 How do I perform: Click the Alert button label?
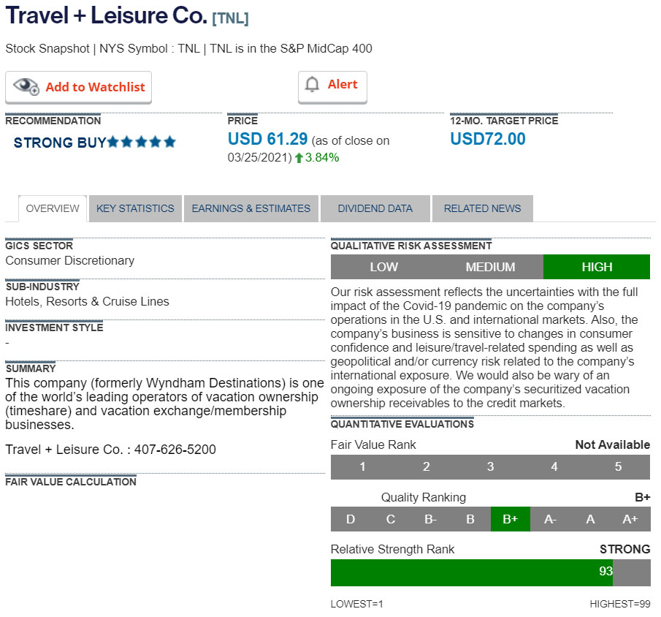click(x=343, y=85)
